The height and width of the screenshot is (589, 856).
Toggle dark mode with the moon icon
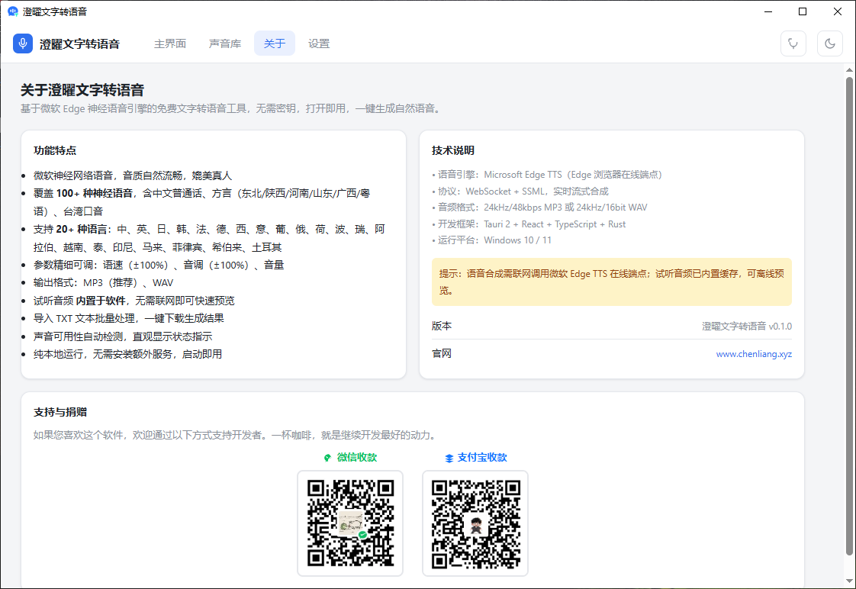(x=830, y=43)
